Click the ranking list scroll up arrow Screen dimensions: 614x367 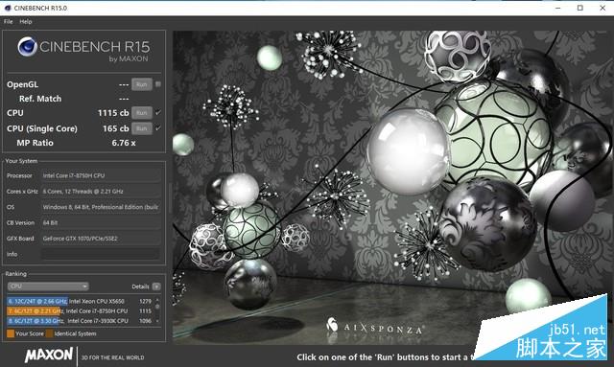tap(157, 300)
